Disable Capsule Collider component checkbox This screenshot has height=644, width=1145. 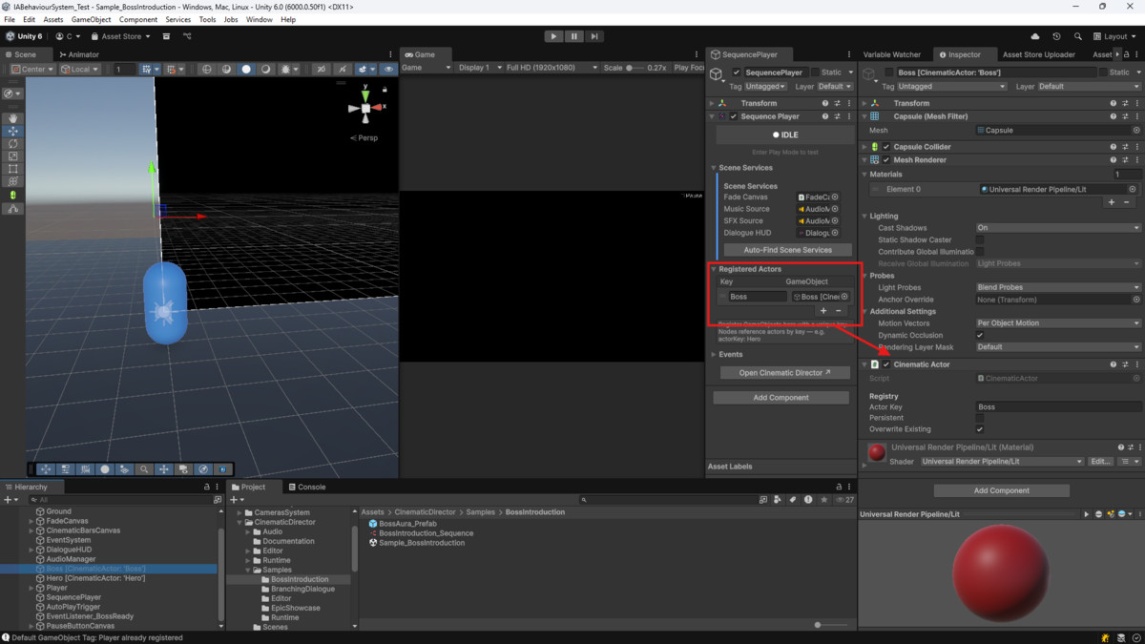[885, 147]
